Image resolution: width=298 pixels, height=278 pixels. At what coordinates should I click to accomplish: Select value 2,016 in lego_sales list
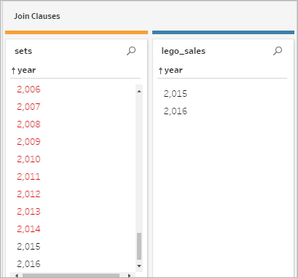pos(176,111)
